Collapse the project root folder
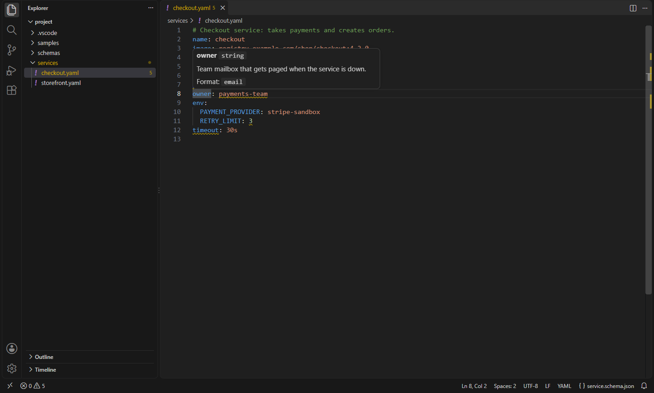 point(91,22)
